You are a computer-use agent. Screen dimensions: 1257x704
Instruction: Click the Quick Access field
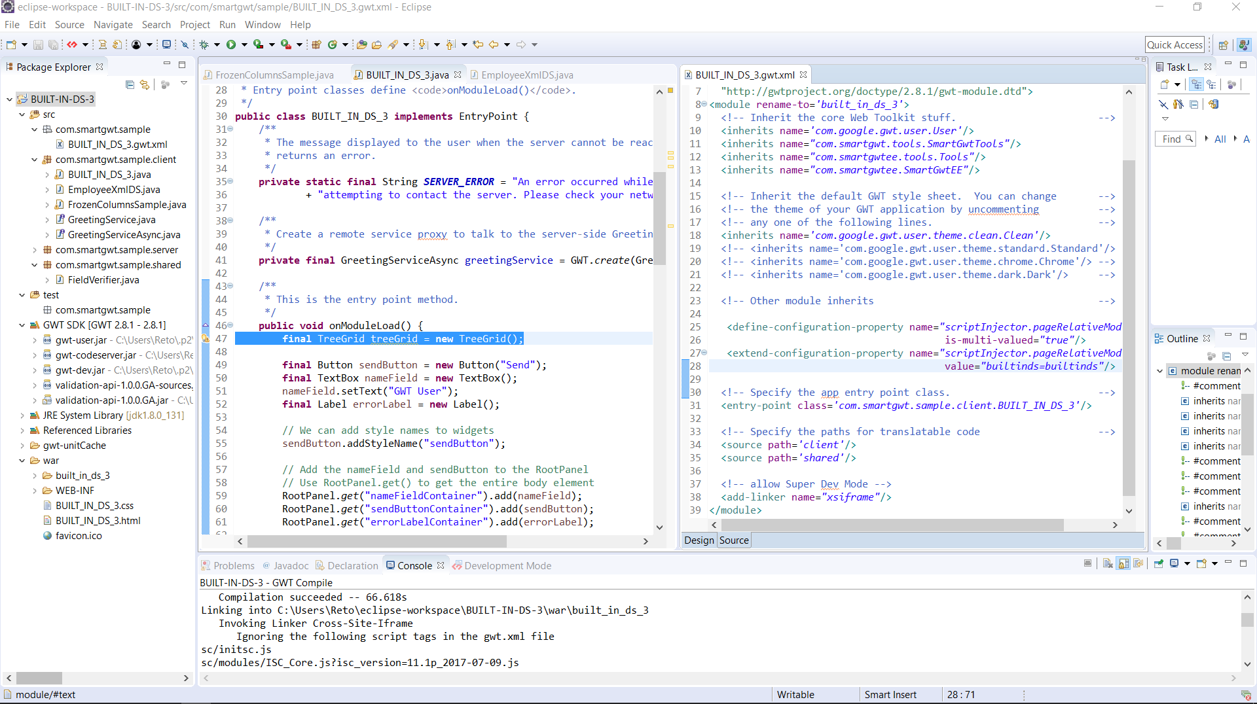point(1175,45)
